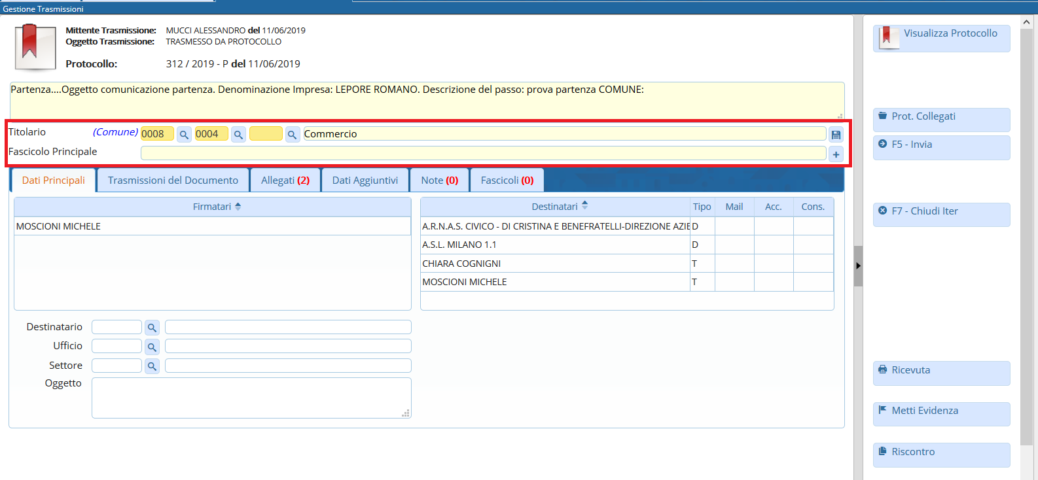Image resolution: width=1038 pixels, height=480 pixels.
Task: Click the search icon before the Commercio field
Action: (x=293, y=135)
